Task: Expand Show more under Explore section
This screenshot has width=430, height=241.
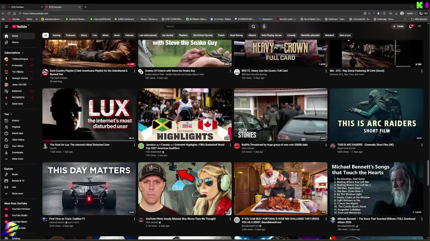Action: pyautogui.click(x=19, y=193)
